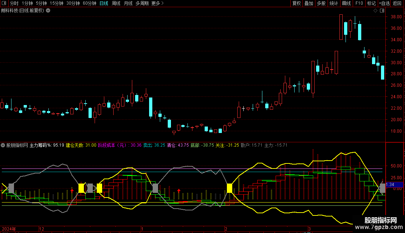405x233 pixels.
Task: Click the 2024年 label on the time axis
Action: [x=9, y=229]
